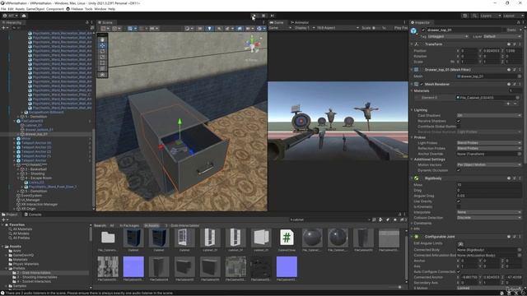Open the Motion Vectors dropdown

click(489, 164)
